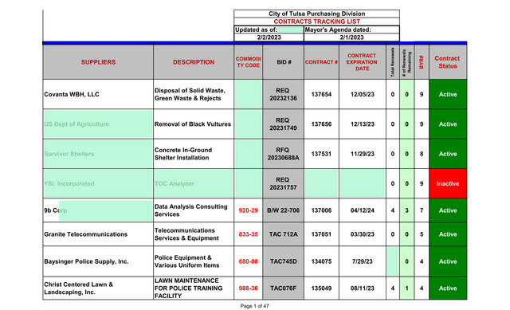Click Active status for Covanta WBH row
The height and width of the screenshot is (310, 510).
point(448,94)
